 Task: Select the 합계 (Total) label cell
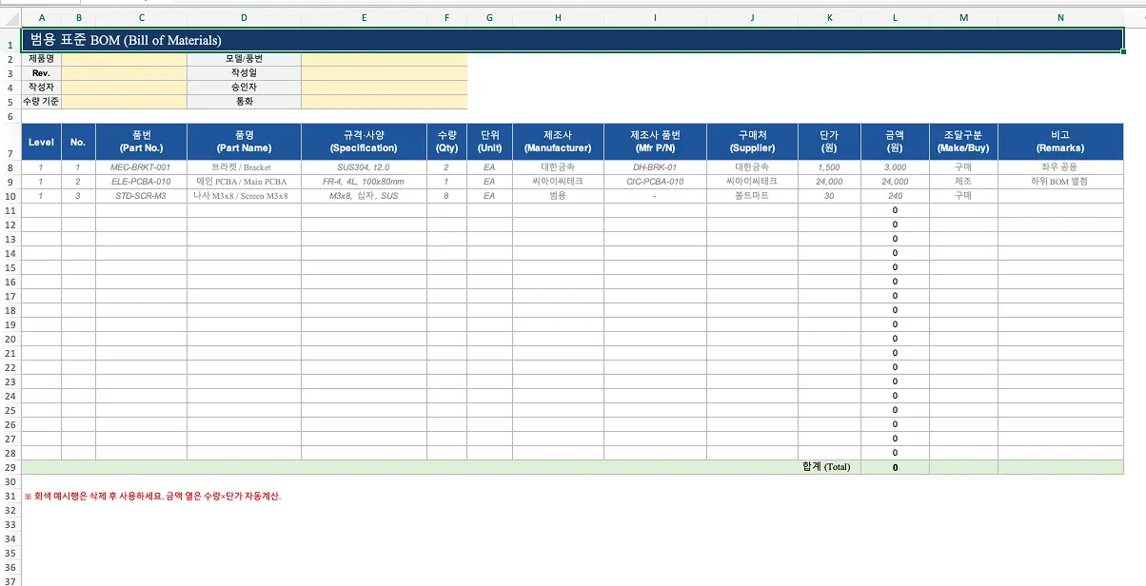coord(826,467)
